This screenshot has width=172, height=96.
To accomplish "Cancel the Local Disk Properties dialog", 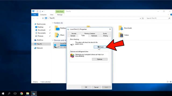I will 96,87.
